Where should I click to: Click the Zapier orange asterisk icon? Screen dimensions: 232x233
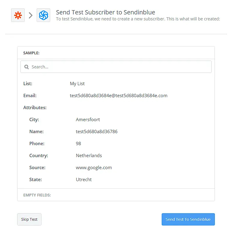pos(18,15)
